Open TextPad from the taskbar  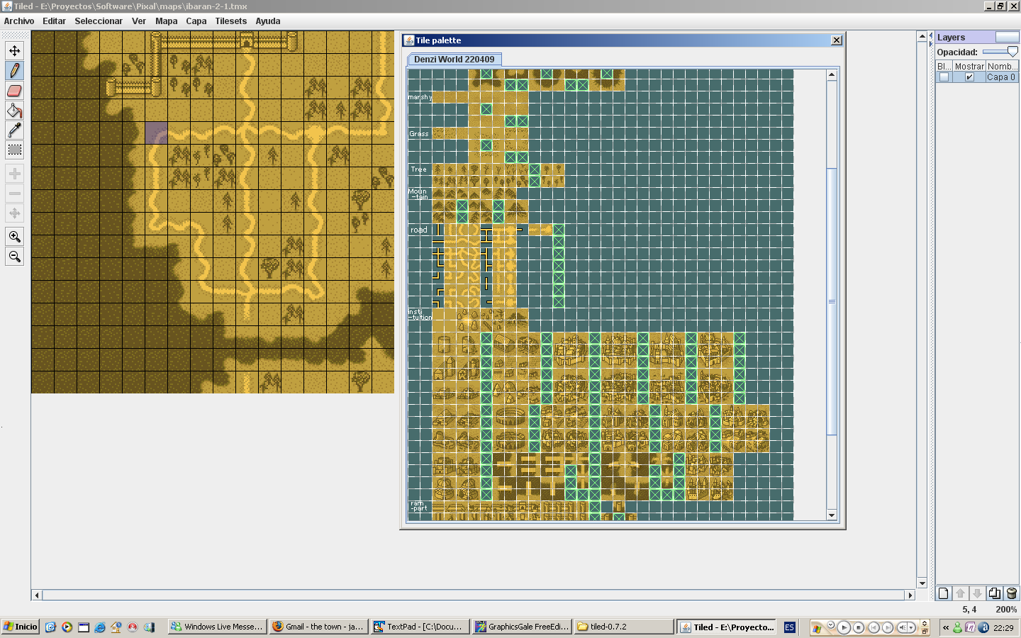[x=418, y=627]
